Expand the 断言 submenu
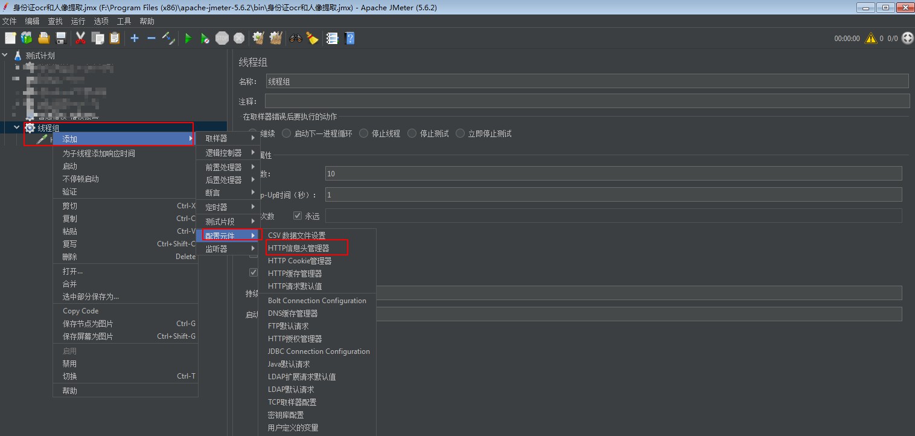915x436 pixels. pos(228,193)
